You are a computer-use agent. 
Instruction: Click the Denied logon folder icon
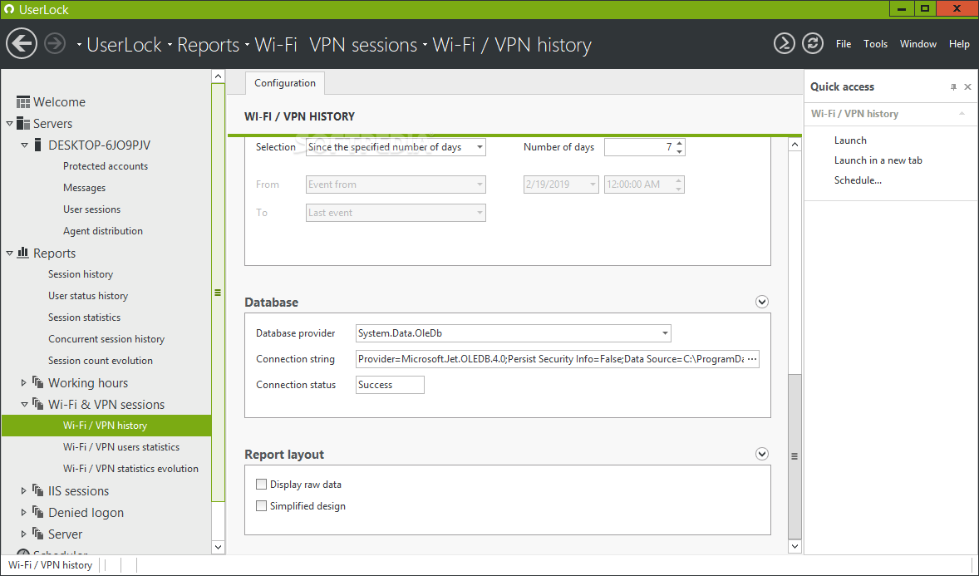pos(38,512)
